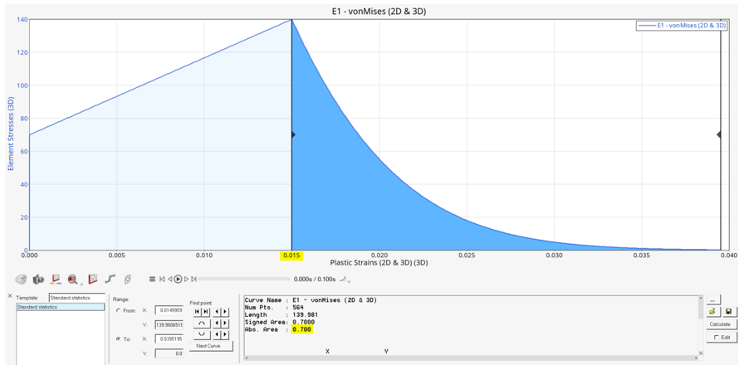Click the To Y value field
This screenshot has height=365, width=744.
pos(169,353)
